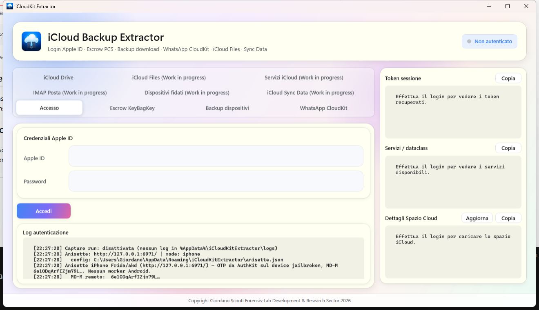Viewport: 539px width, 310px height.
Task: Click the log line "Anisette: http://127.0.0.1:6971/ | mode: iphone"
Action: (117, 254)
